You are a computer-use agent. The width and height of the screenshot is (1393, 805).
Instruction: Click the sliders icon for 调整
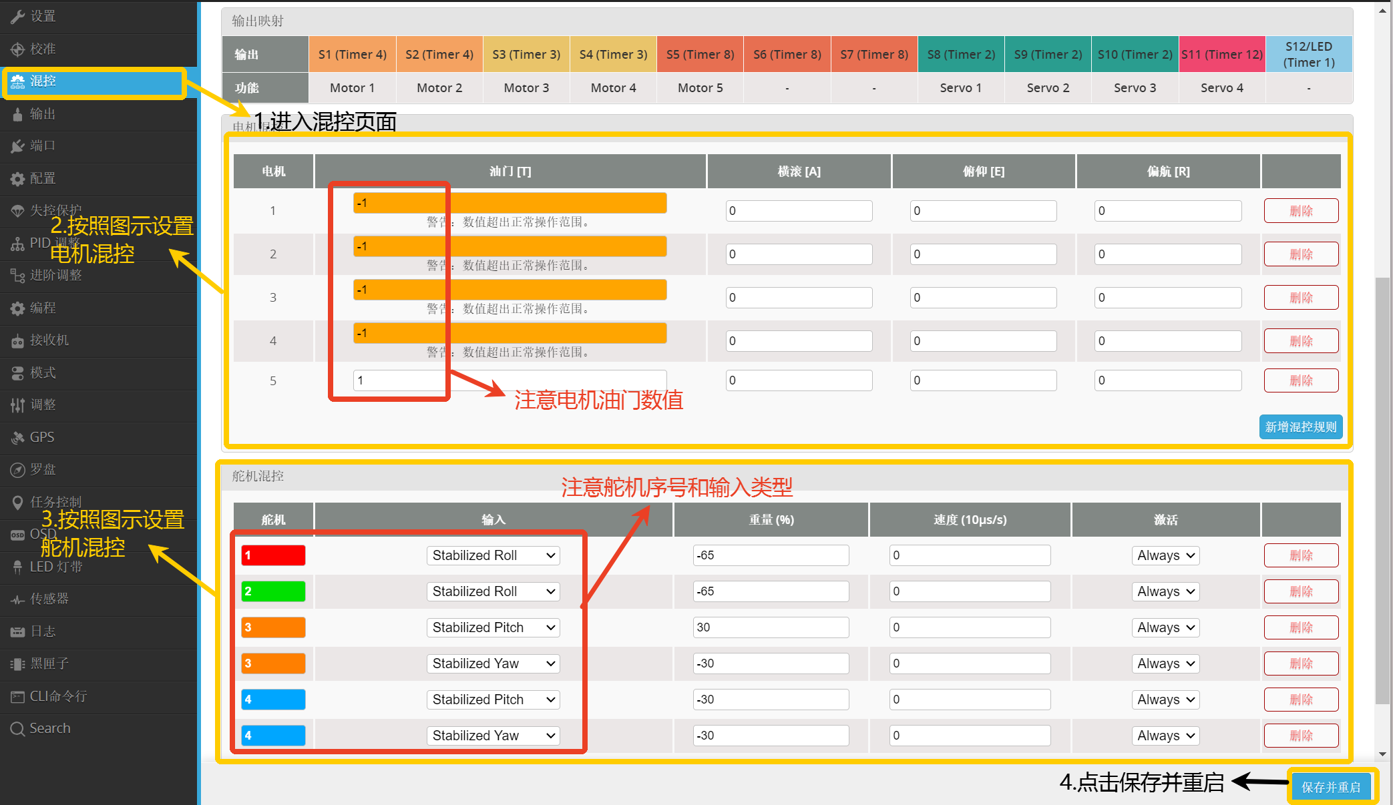(17, 405)
